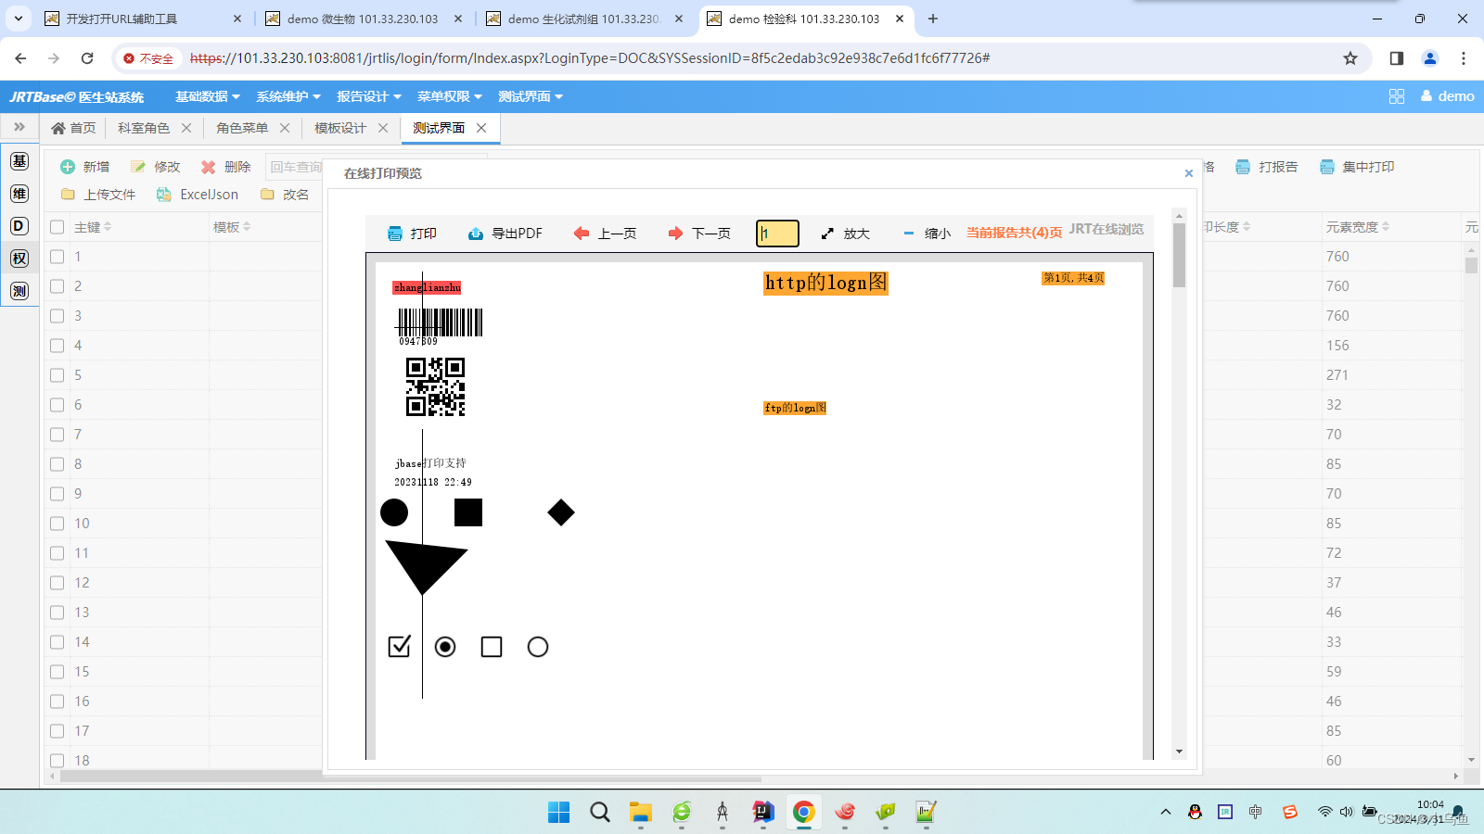Click 上传文件 upload file button
The height and width of the screenshot is (834, 1484).
[x=97, y=195]
